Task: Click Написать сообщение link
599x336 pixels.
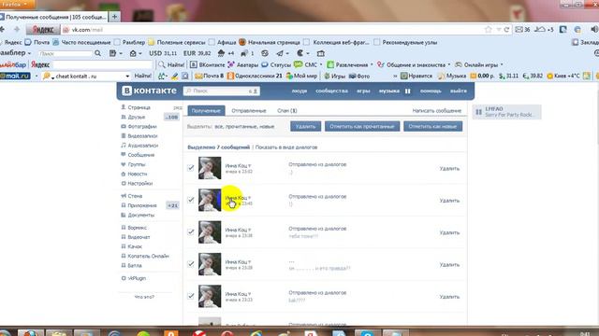Action: click(x=437, y=110)
